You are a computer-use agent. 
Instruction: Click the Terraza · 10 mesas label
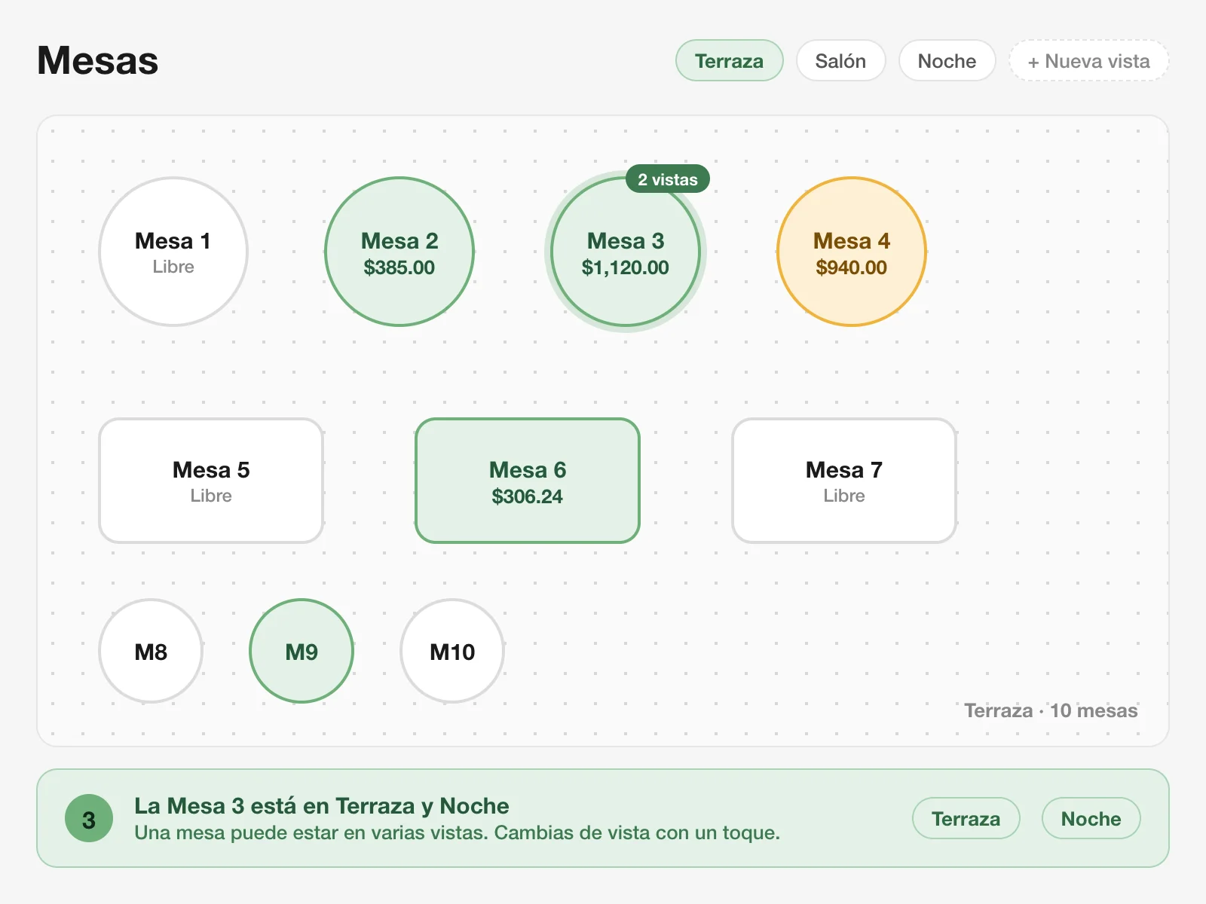(x=1051, y=710)
